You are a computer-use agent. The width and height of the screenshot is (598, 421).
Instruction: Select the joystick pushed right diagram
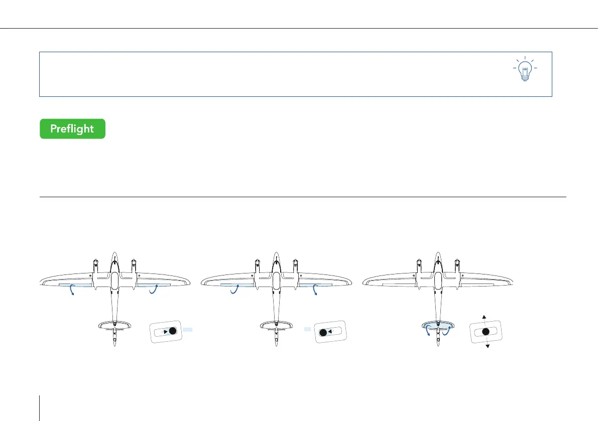coord(166,332)
